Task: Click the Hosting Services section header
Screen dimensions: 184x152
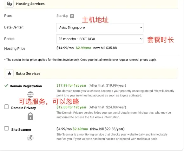Action: coord(91,4)
